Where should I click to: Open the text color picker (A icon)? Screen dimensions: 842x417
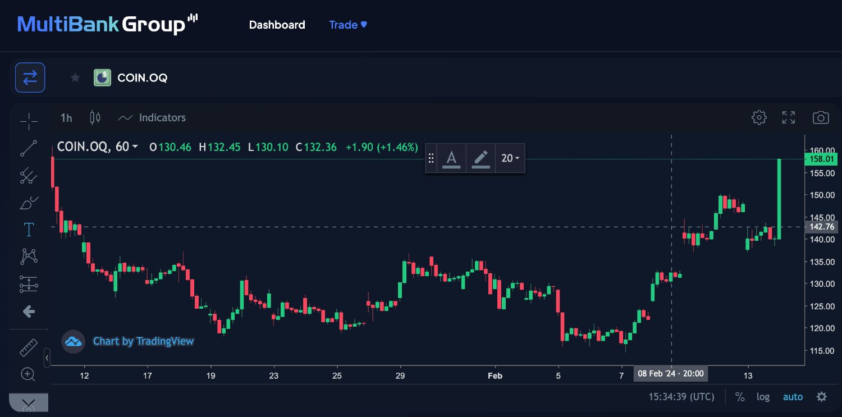(x=451, y=158)
